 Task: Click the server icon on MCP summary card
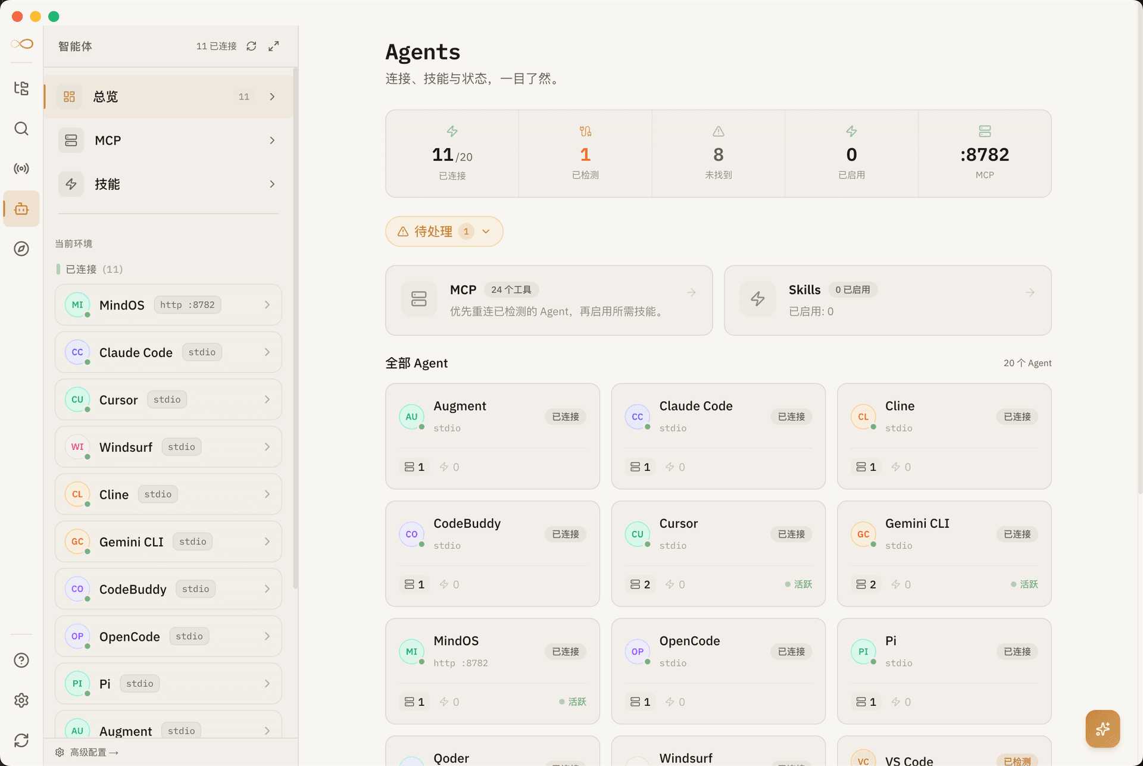click(419, 299)
